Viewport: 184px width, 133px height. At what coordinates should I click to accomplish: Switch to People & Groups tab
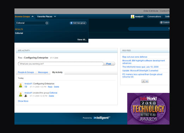[26, 72]
